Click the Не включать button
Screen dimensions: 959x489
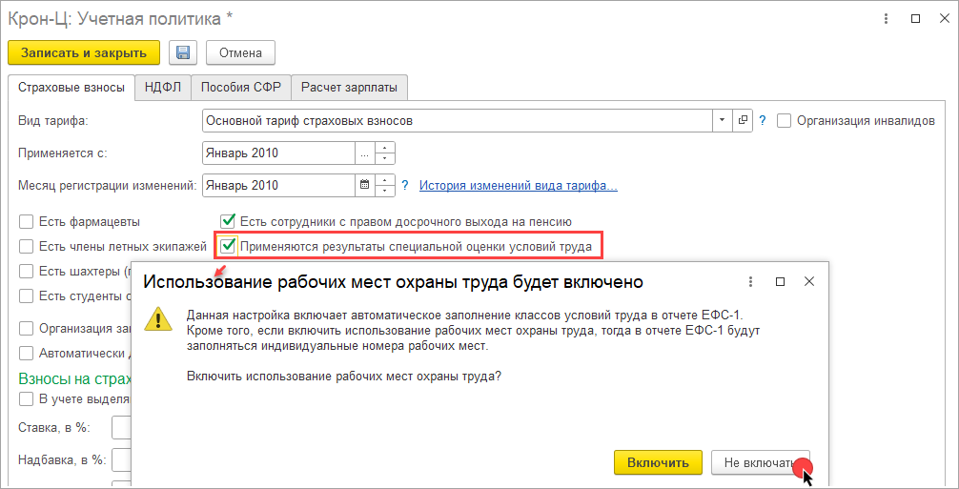pos(760,462)
